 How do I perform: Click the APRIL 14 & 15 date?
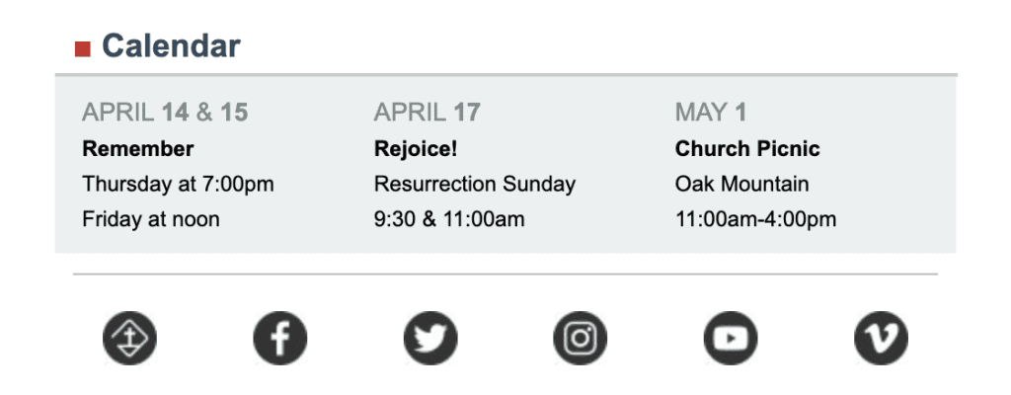165,113
